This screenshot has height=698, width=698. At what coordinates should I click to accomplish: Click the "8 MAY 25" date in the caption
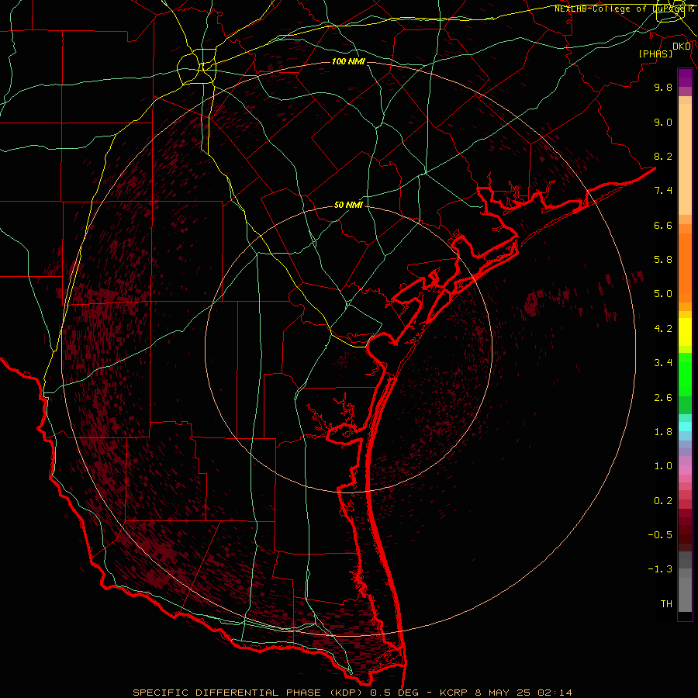point(503,693)
